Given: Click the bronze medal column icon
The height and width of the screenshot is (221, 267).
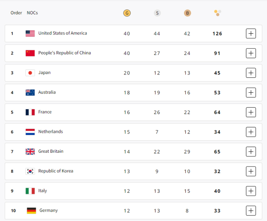Looking at the screenshot, I should (x=187, y=13).
